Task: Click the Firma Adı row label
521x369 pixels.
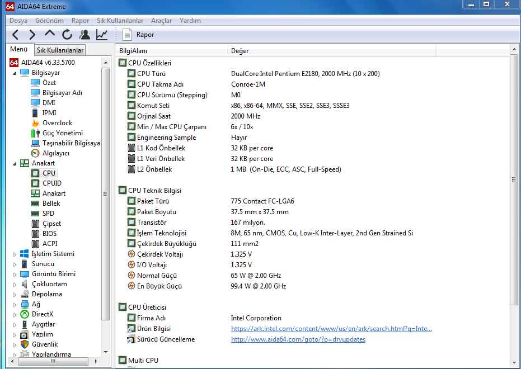Action: 151,318
